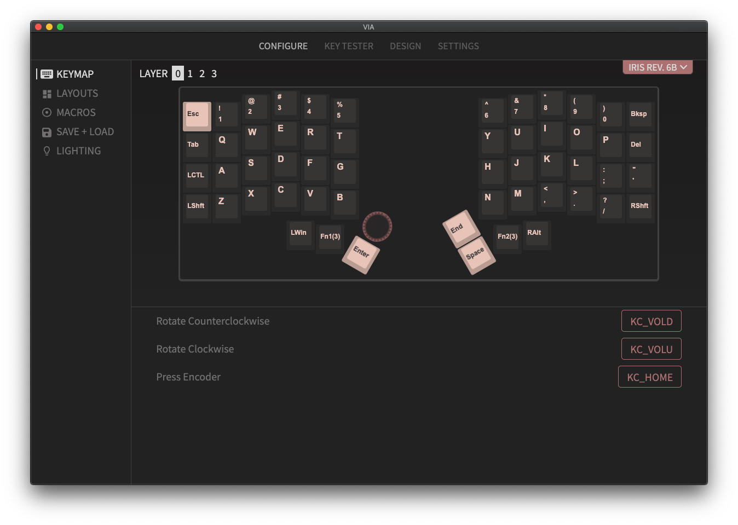Viewport: 738px width, 525px height.
Task: Select the rotary encoder knob
Action: coord(377,226)
